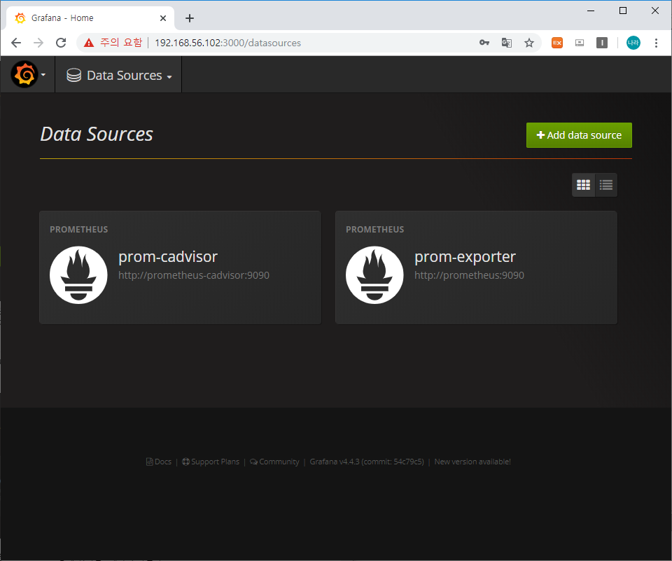Expand the Data Sources navbar dropdown
The height and width of the screenshot is (561, 672).
click(x=119, y=75)
